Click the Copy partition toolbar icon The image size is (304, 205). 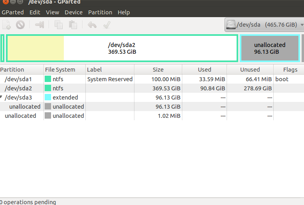(59, 25)
